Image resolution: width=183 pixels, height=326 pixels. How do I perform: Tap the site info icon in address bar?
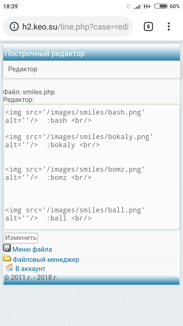point(14,27)
